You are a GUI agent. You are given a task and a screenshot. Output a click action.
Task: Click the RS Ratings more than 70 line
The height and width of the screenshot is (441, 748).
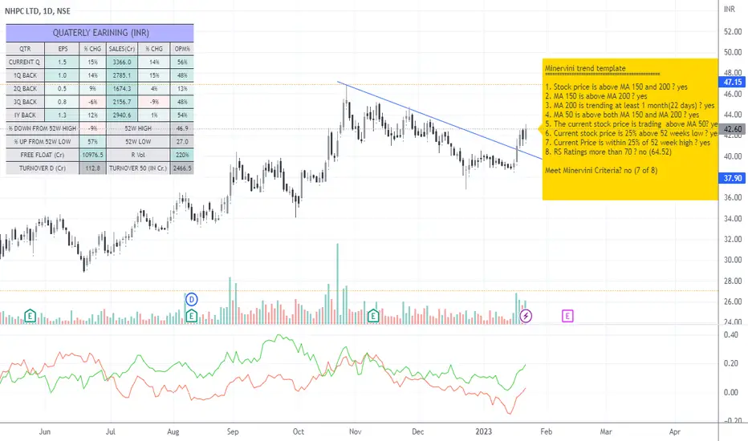click(608, 152)
